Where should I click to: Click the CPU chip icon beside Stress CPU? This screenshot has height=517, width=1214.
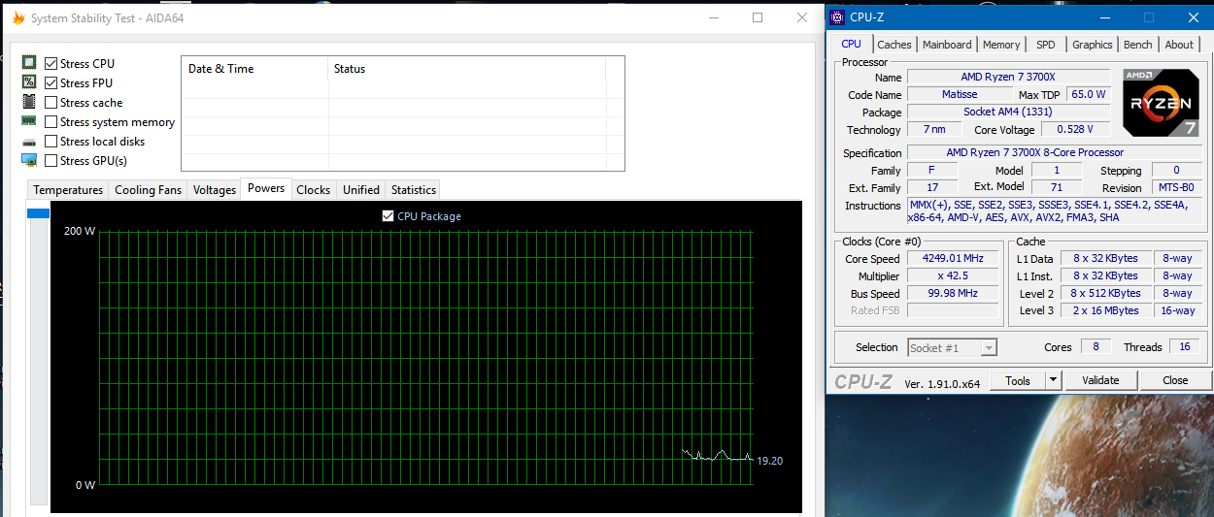tap(29, 63)
